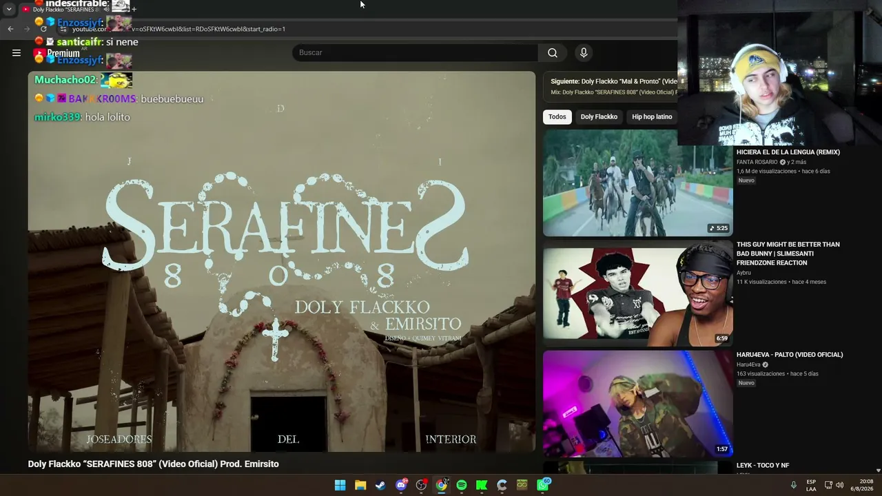Click the browser forward arrow
Image resolution: width=882 pixels, height=496 pixels.
click(x=28, y=29)
